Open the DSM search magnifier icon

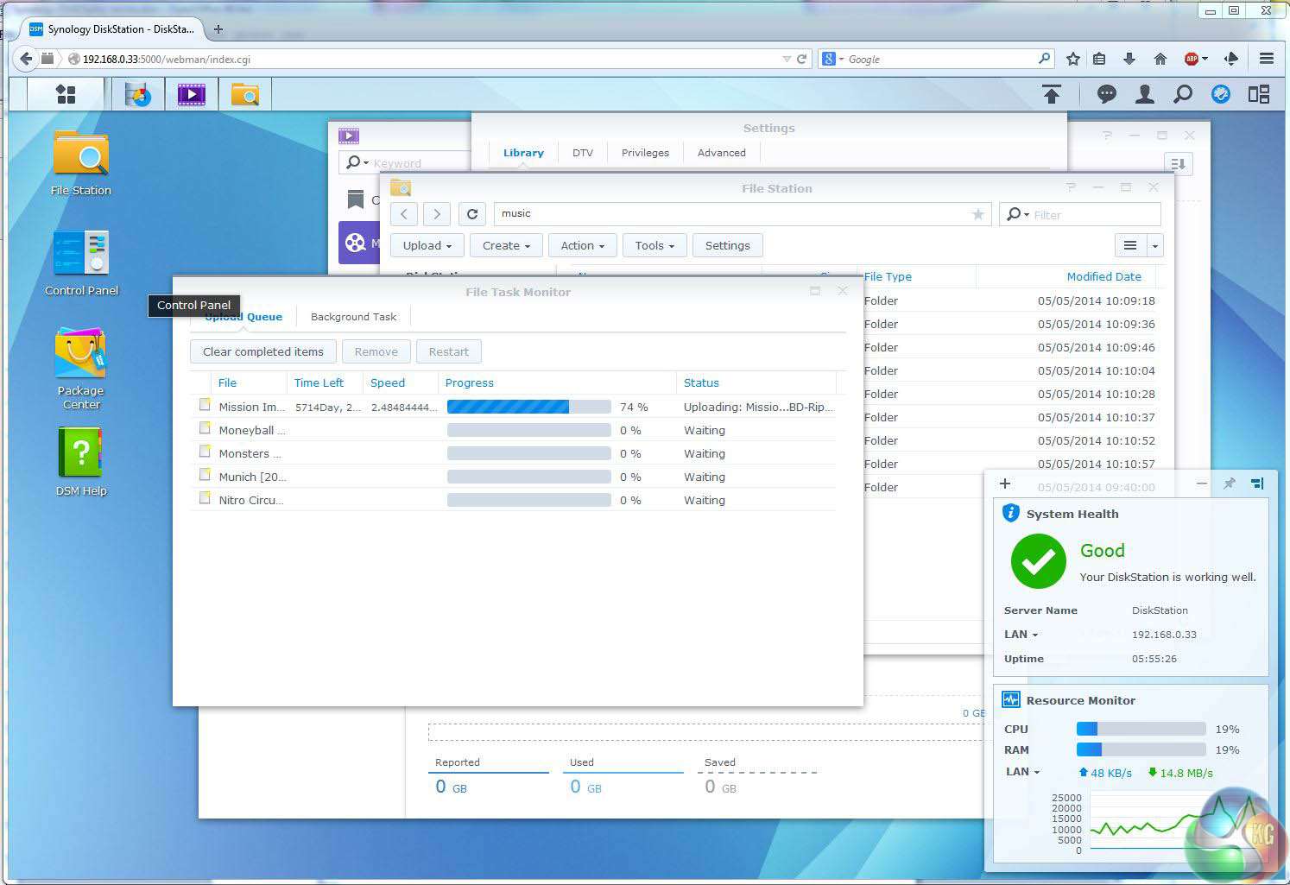(x=1182, y=94)
